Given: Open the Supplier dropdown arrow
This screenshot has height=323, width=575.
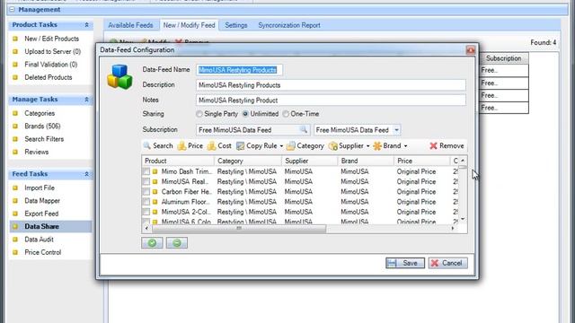Looking at the screenshot, I should (367, 146).
